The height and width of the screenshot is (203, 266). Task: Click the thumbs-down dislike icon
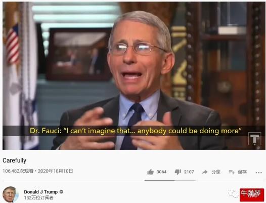(x=178, y=172)
